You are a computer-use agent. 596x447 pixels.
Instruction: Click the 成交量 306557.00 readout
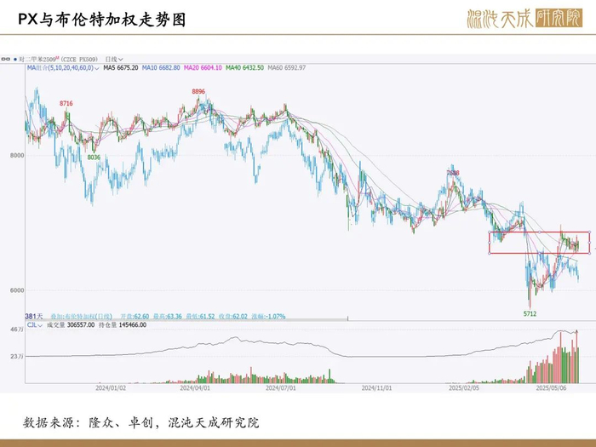71,325
